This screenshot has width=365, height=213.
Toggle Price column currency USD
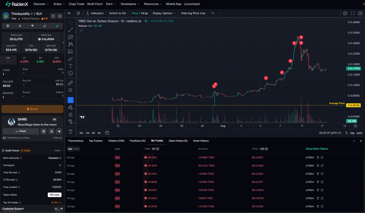(x=264, y=149)
